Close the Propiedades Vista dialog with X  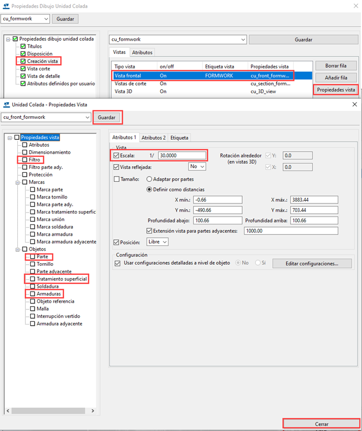354,104
